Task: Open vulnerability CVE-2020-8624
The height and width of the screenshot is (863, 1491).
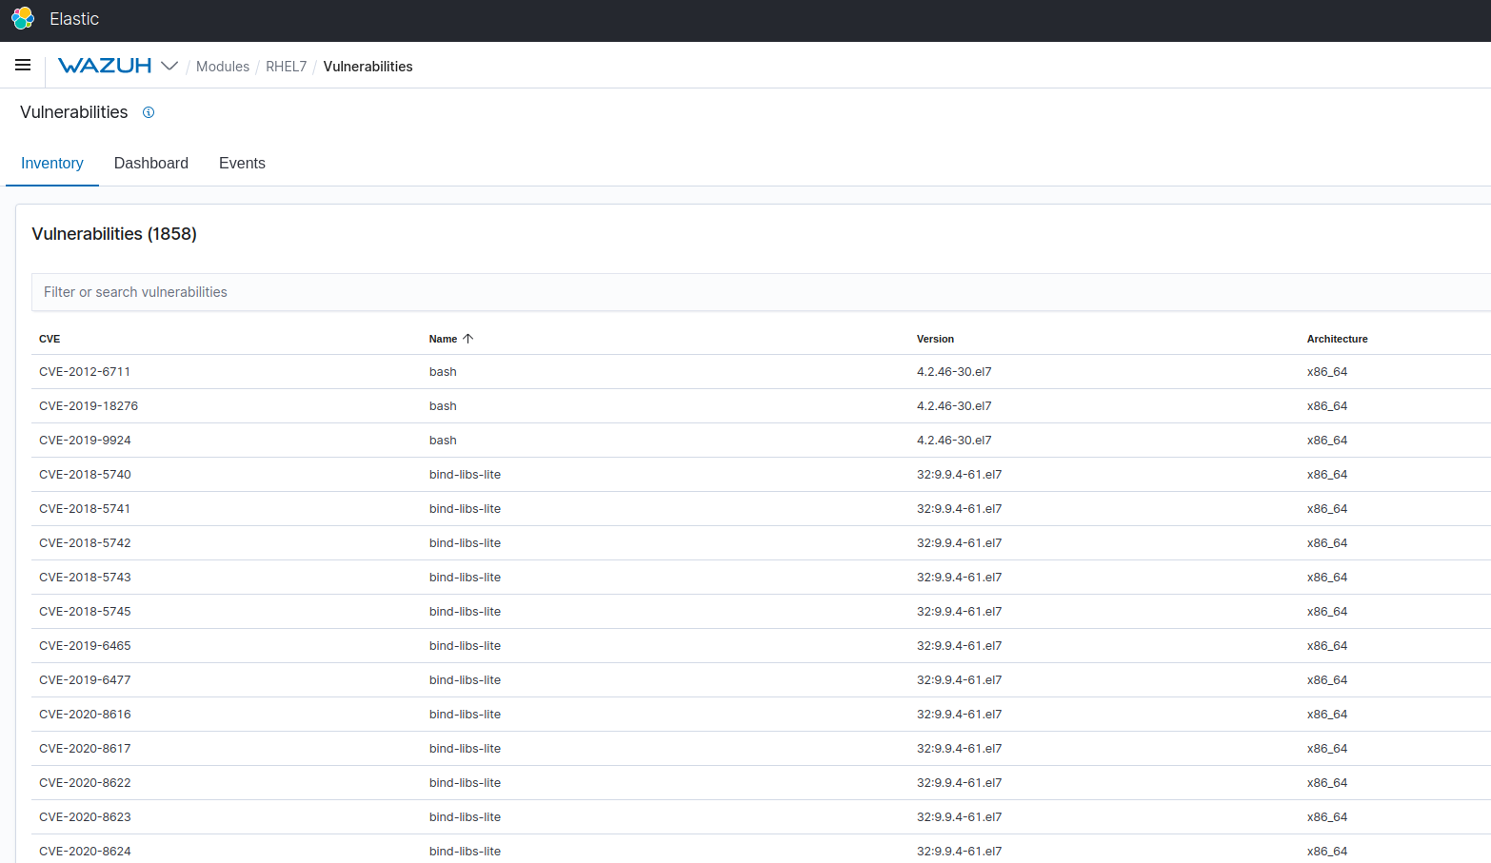Action: (x=85, y=851)
